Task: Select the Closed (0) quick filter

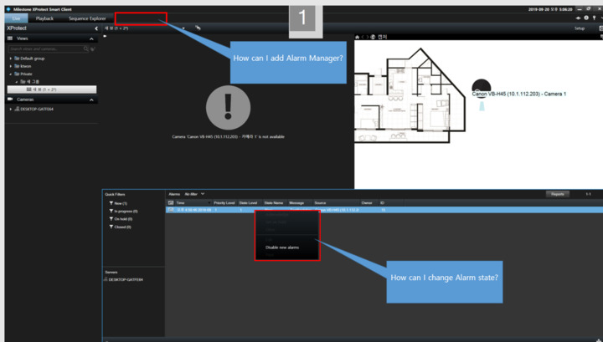Action: (x=121, y=227)
